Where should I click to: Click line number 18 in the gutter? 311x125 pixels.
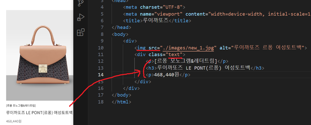pyautogui.click(x=100, y=102)
